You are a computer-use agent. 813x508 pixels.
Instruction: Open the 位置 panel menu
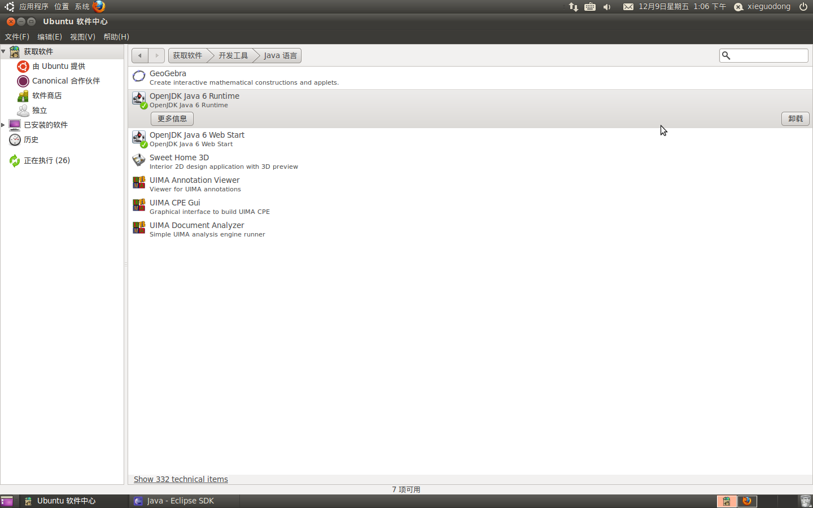(62, 7)
